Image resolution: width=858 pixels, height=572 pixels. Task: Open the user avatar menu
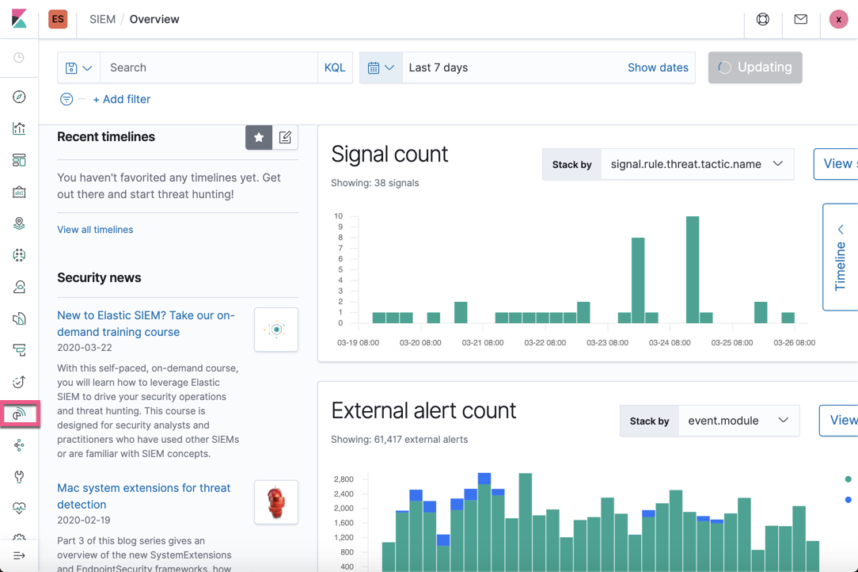point(838,19)
